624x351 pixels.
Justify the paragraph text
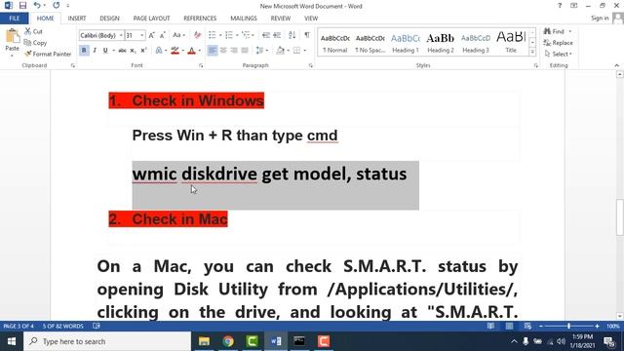click(x=245, y=51)
